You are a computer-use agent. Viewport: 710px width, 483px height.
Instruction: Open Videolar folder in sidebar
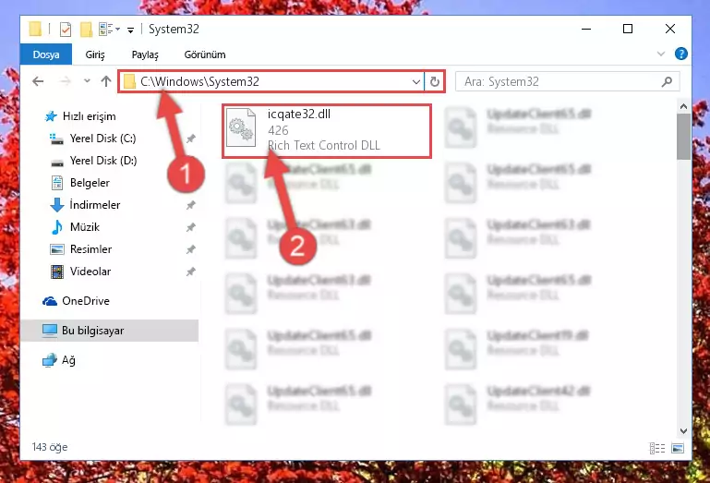click(x=80, y=272)
